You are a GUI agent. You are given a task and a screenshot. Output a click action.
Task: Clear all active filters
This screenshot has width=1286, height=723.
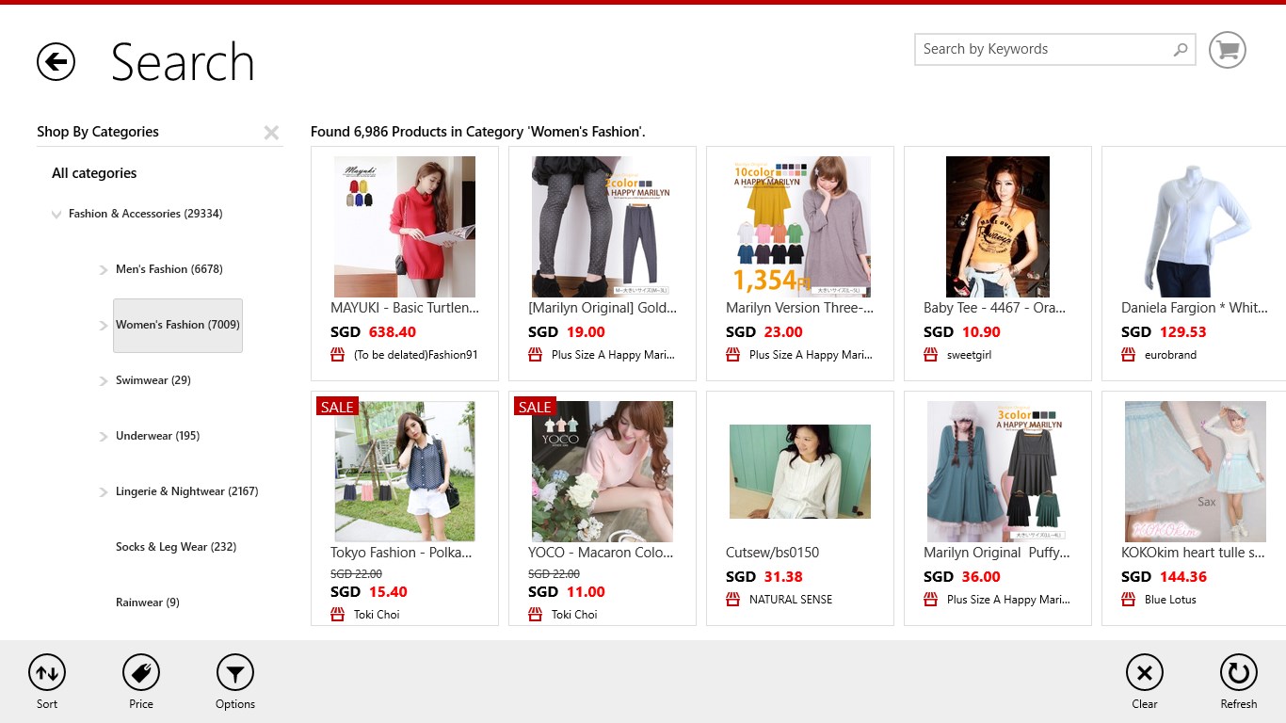click(1144, 672)
